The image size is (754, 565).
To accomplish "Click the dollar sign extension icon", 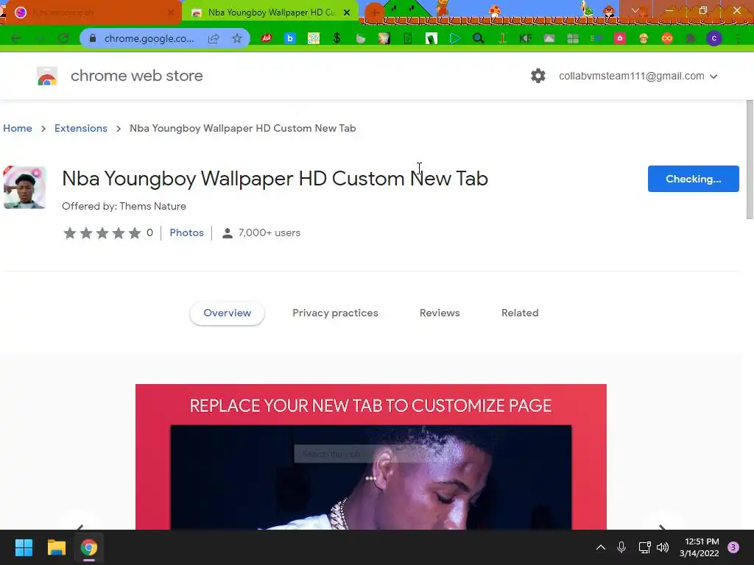I will click(337, 38).
